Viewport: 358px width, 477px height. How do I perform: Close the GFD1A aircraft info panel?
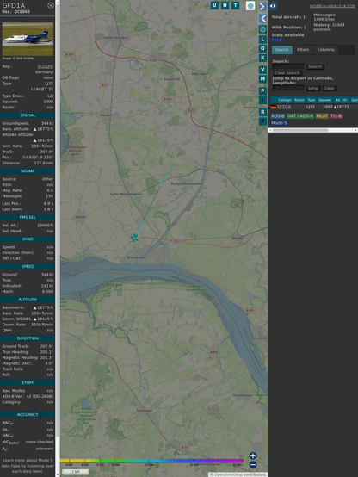(x=51, y=5)
